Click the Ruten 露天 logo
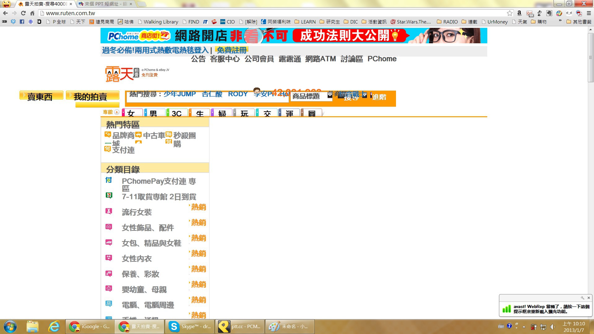 click(123, 74)
